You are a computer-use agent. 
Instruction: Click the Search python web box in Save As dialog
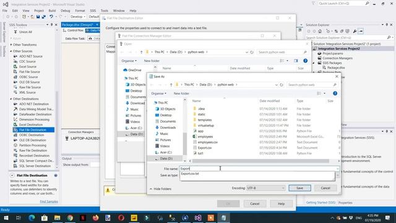pos(312,85)
